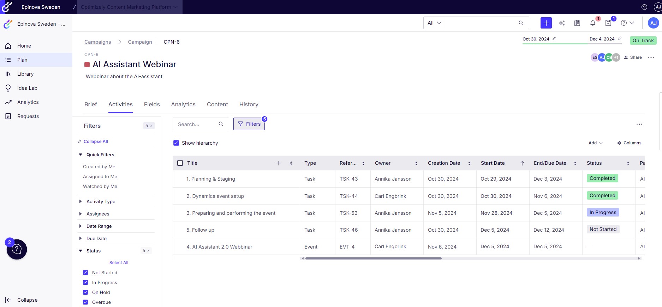The image size is (662, 307).
Task: Click the blue plus create button
Action: coord(546,23)
